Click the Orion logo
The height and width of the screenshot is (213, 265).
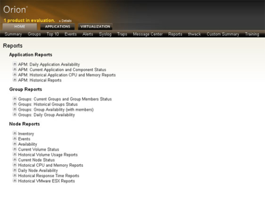click(15, 10)
